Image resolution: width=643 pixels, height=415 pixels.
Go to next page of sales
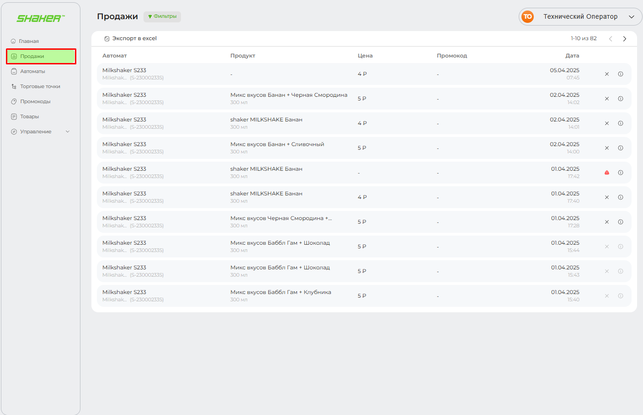[625, 39]
